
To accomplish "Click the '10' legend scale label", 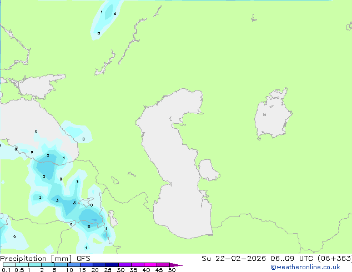I will (69, 270).
